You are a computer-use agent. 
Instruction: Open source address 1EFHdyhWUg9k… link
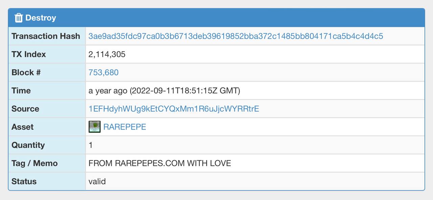click(174, 109)
